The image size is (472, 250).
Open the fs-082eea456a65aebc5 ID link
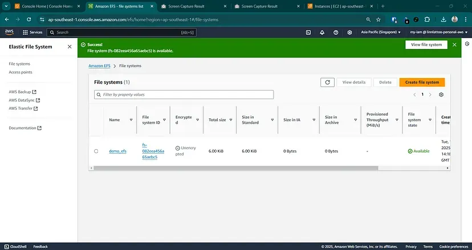pyautogui.click(x=153, y=151)
